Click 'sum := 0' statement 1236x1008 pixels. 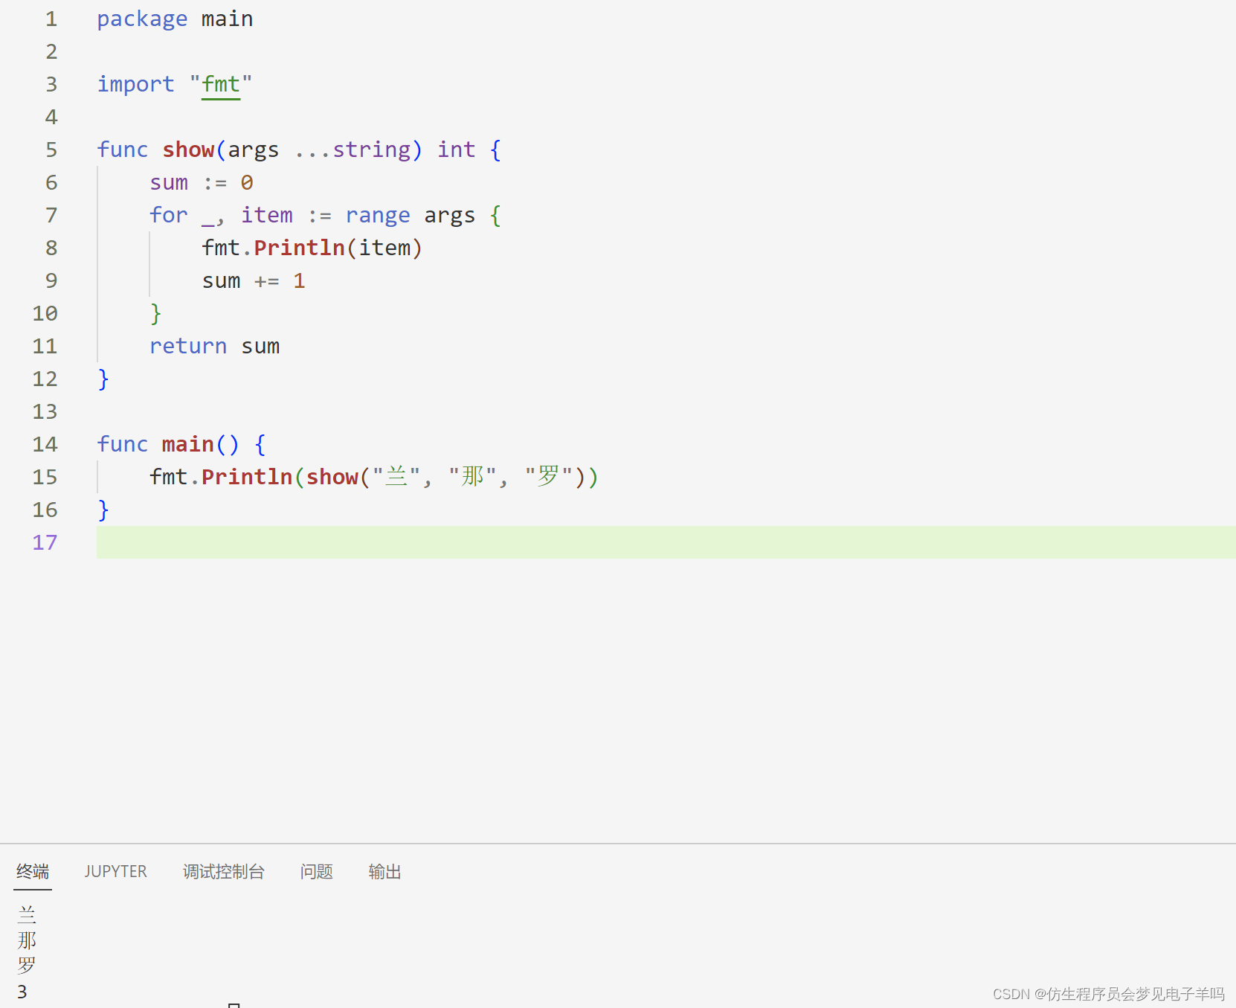tap(202, 182)
